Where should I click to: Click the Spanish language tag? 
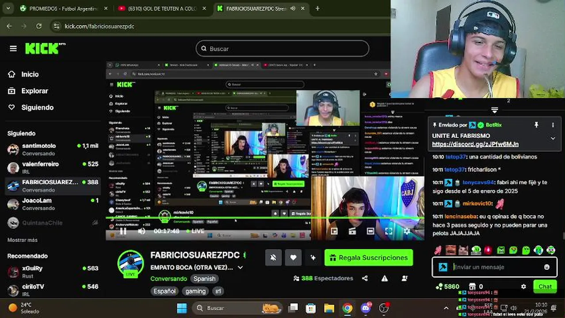pyautogui.click(x=204, y=279)
